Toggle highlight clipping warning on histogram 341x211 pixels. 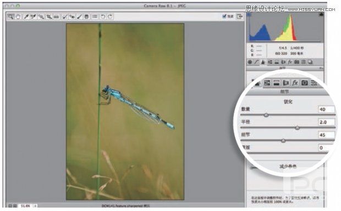point(321,14)
